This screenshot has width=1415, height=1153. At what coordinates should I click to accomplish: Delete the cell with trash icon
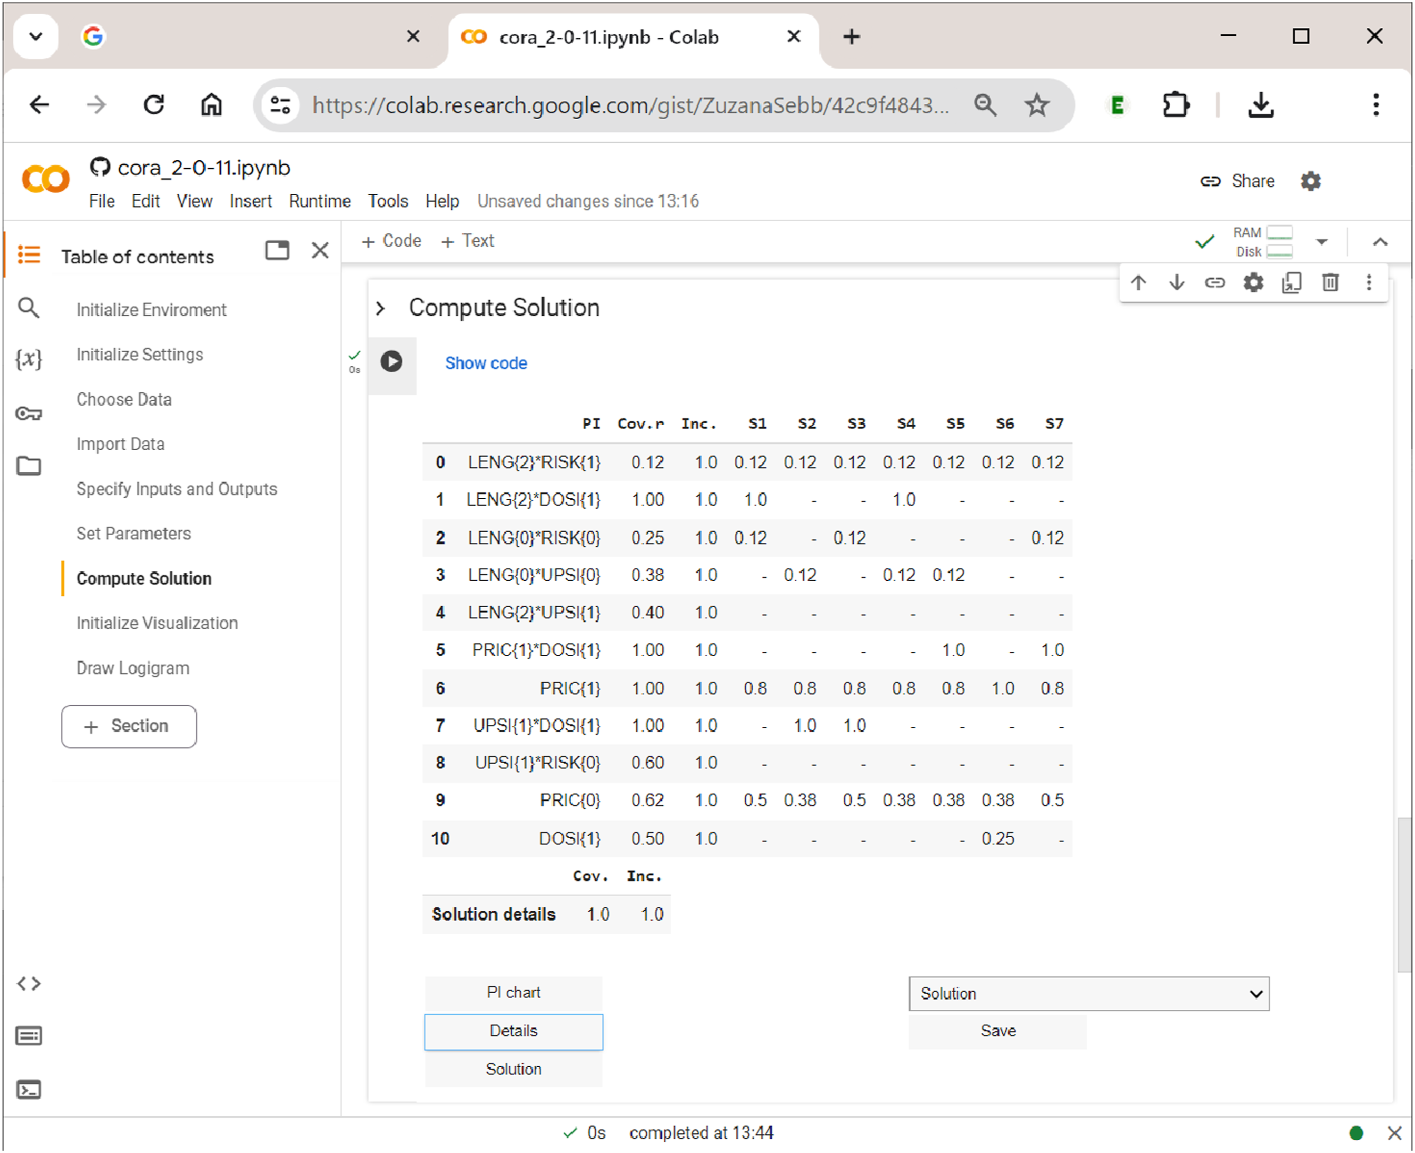click(x=1330, y=282)
